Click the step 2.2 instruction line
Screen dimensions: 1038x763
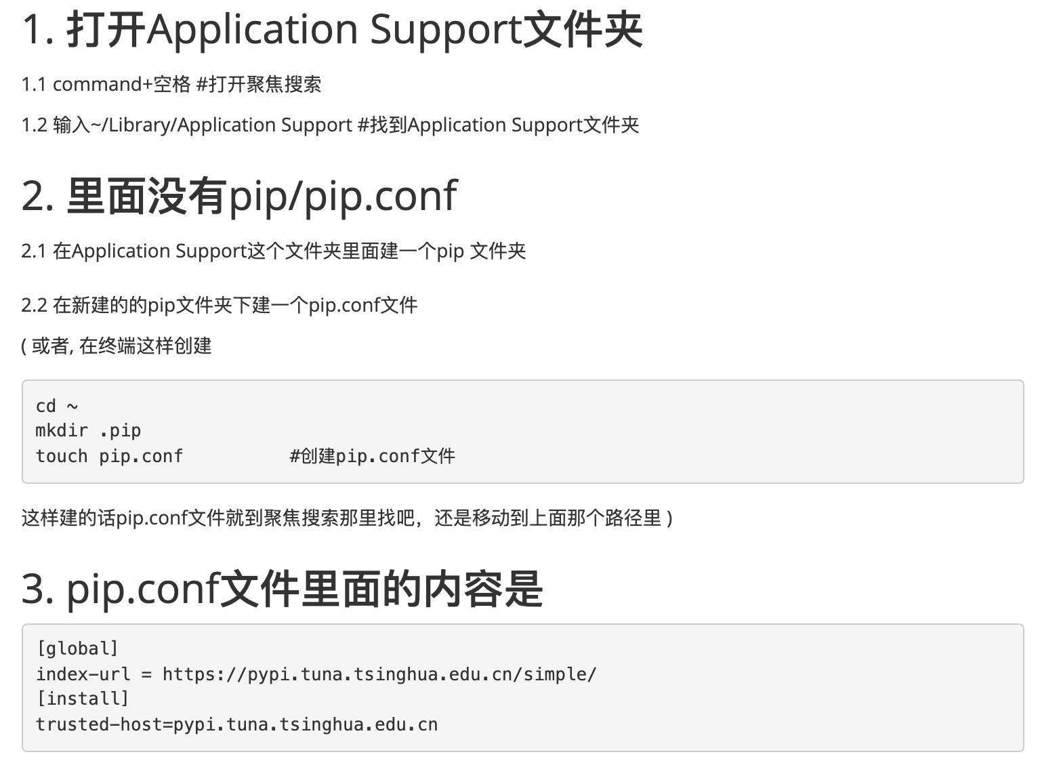(219, 306)
